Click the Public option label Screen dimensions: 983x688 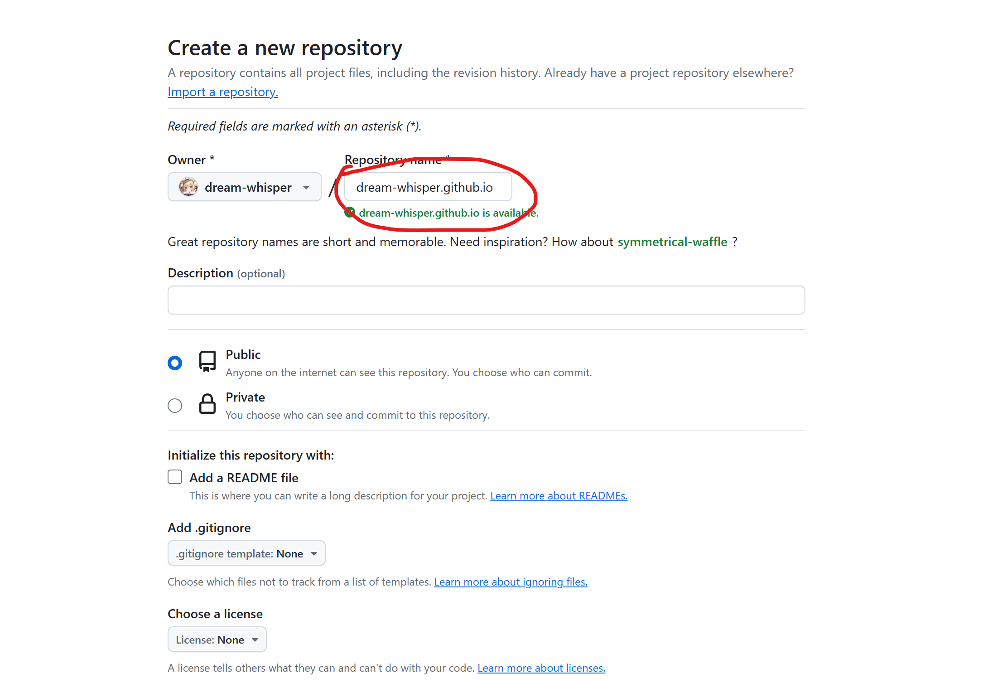pos(243,355)
